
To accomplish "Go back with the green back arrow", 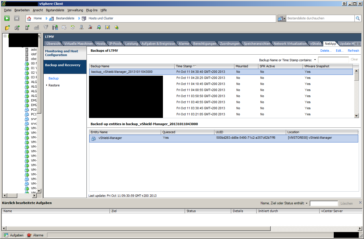I will pos(7,18).
